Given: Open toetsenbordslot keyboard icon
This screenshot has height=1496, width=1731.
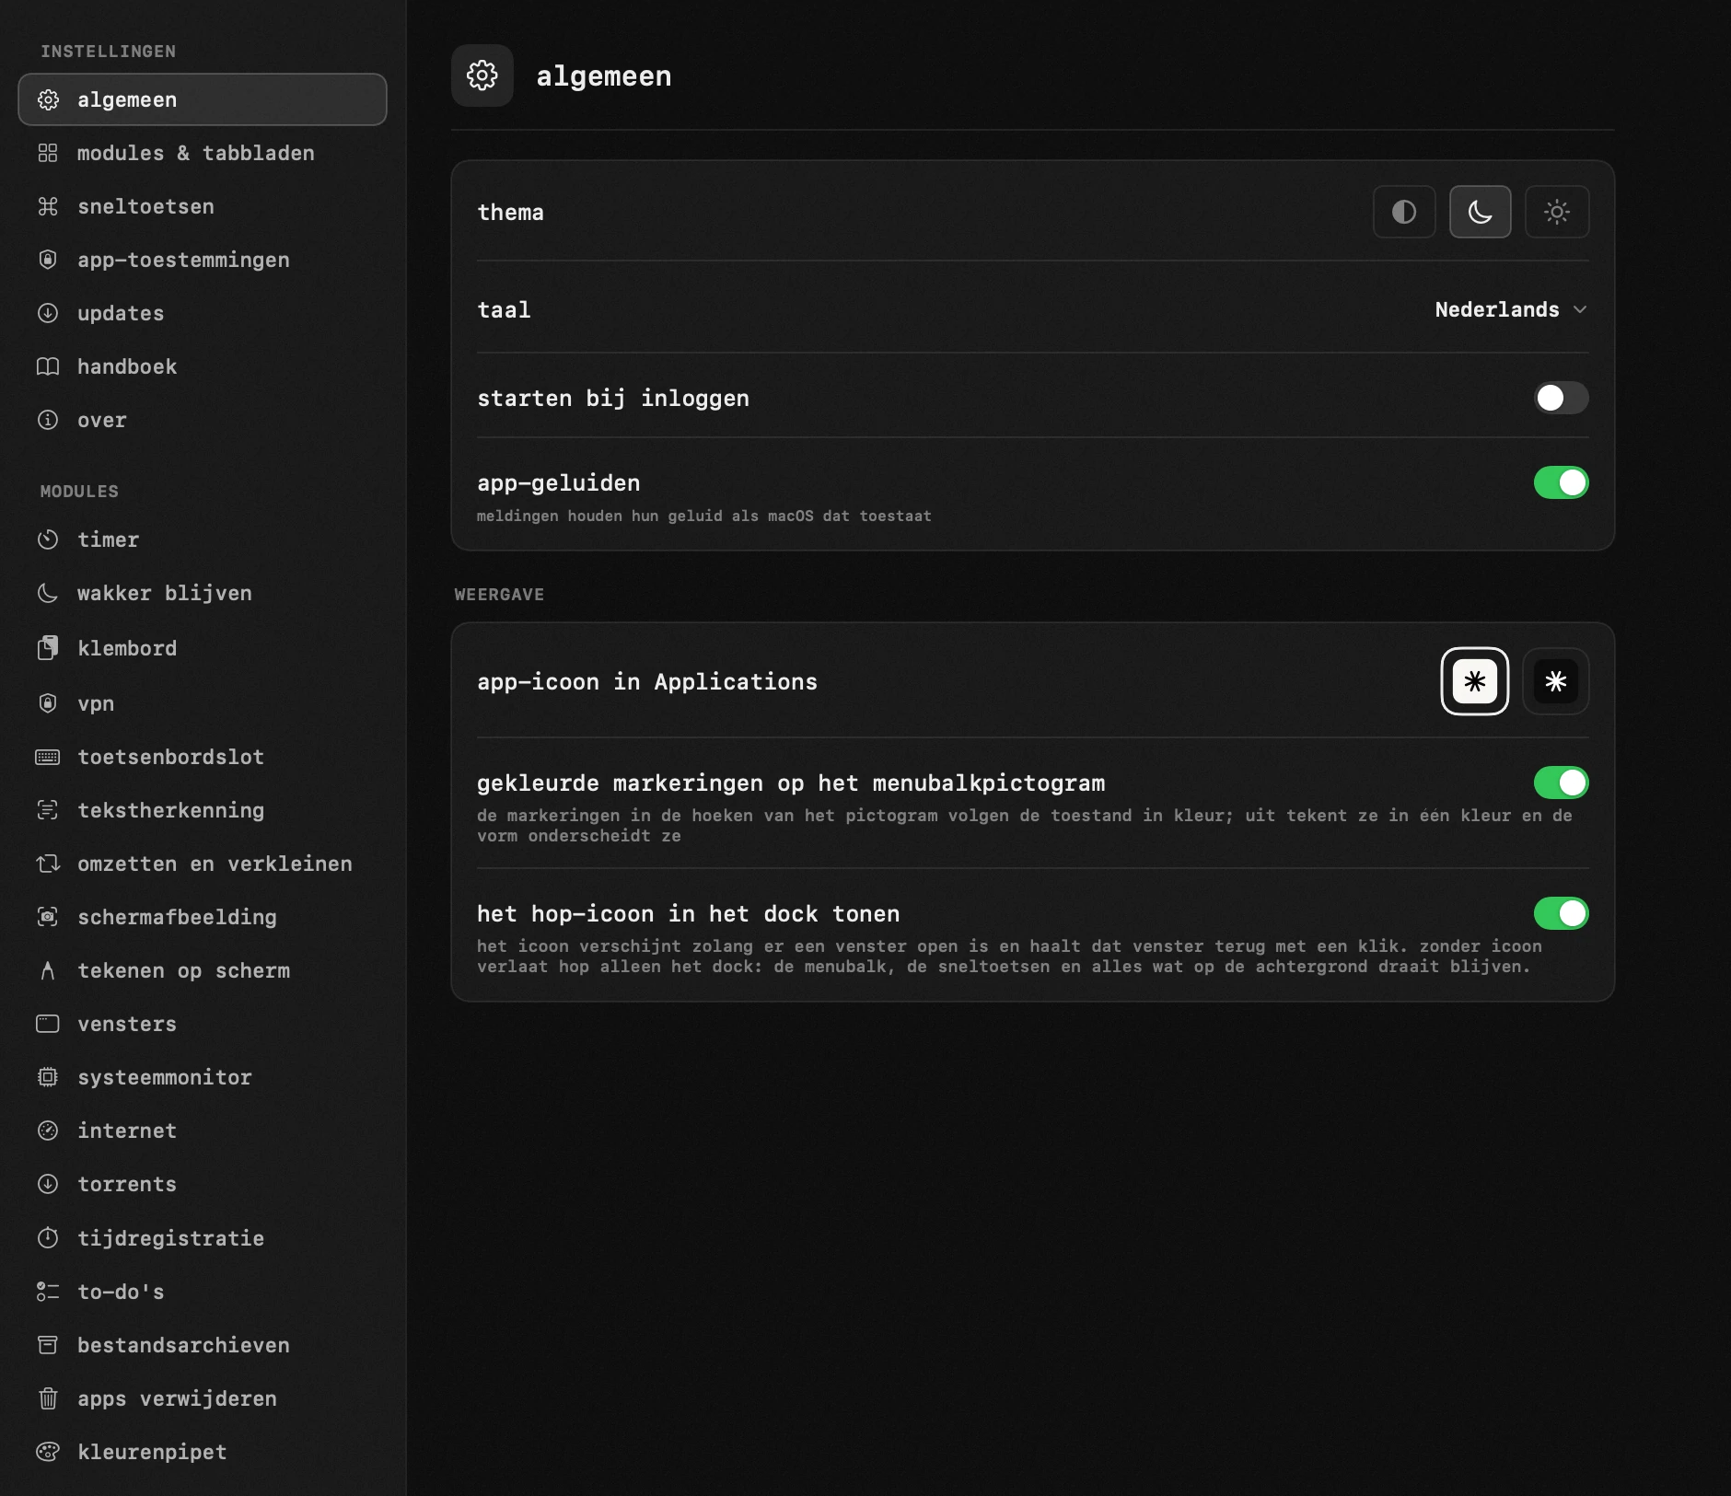Looking at the screenshot, I should 48,757.
